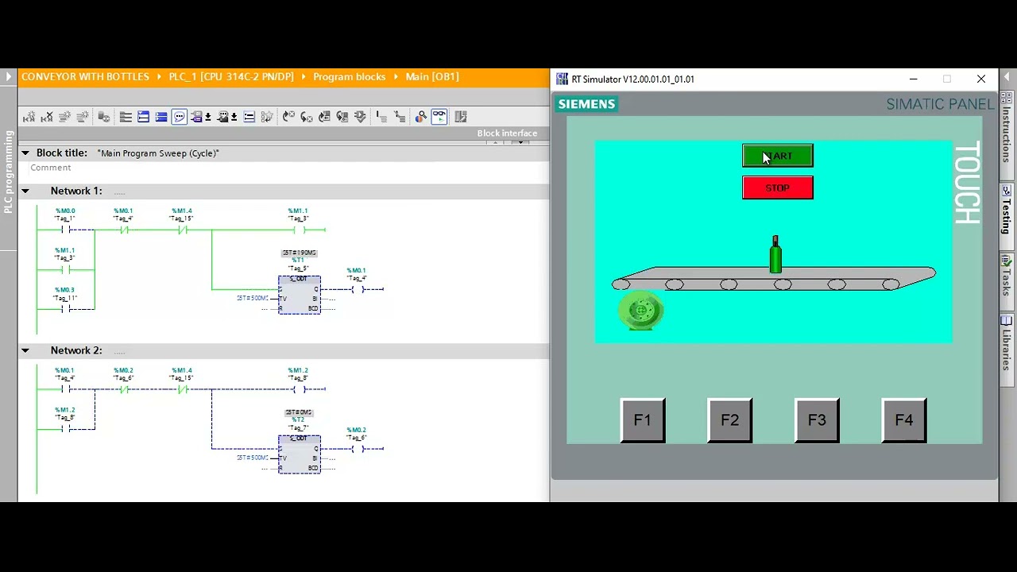Viewport: 1017px width, 572px height.
Task: Click the green motor image below the conveyor
Action: pyautogui.click(x=640, y=310)
